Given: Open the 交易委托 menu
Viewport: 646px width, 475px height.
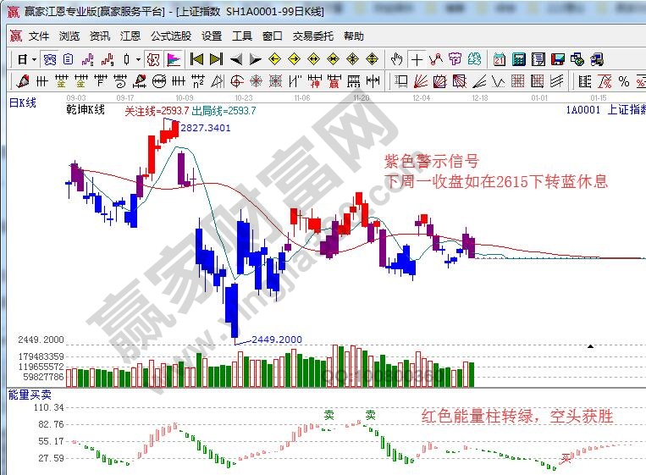Looking at the screenshot, I should [313, 36].
